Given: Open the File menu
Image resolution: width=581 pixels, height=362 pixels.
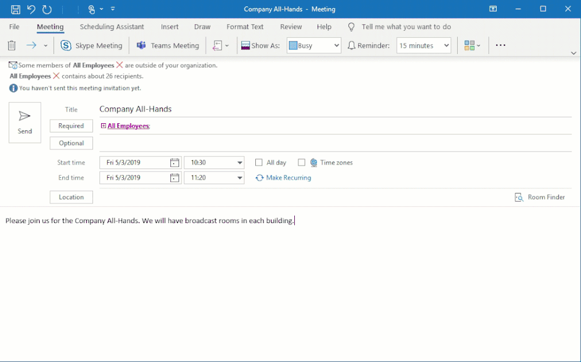Looking at the screenshot, I should pos(14,27).
